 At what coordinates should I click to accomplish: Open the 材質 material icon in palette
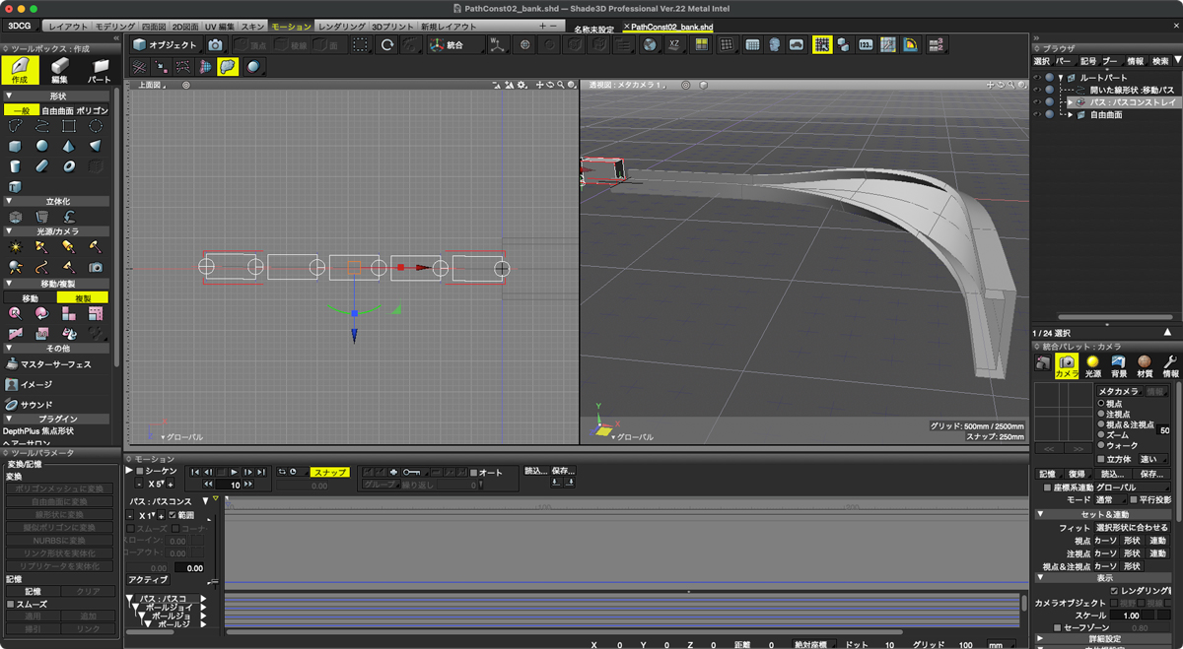[1145, 367]
